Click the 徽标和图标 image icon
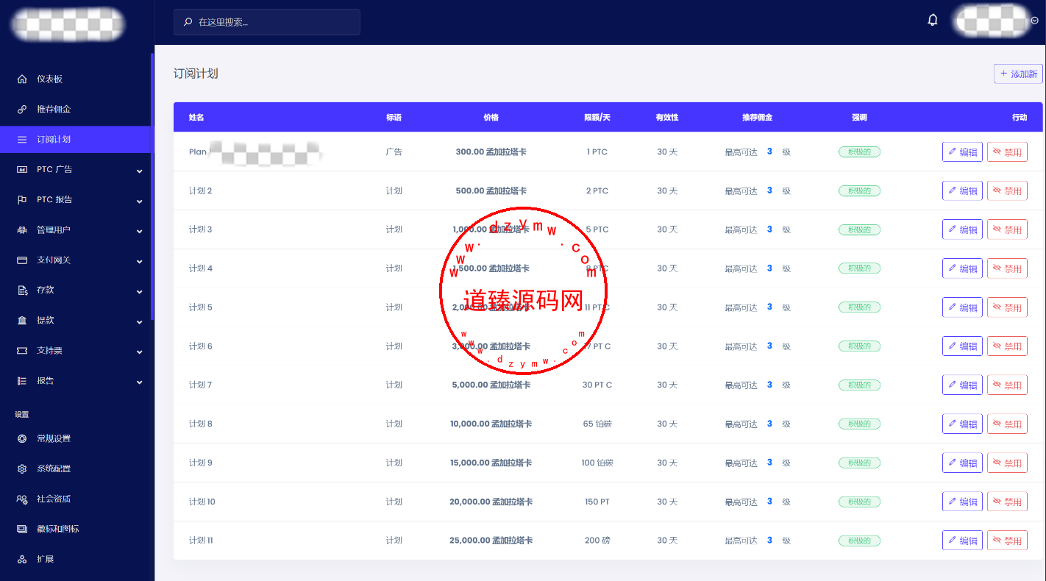Image resolution: width=1046 pixels, height=581 pixels. pyautogui.click(x=22, y=529)
